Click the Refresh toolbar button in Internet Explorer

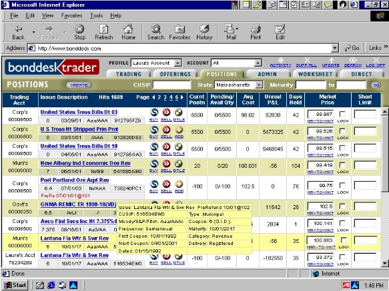(x=103, y=32)
